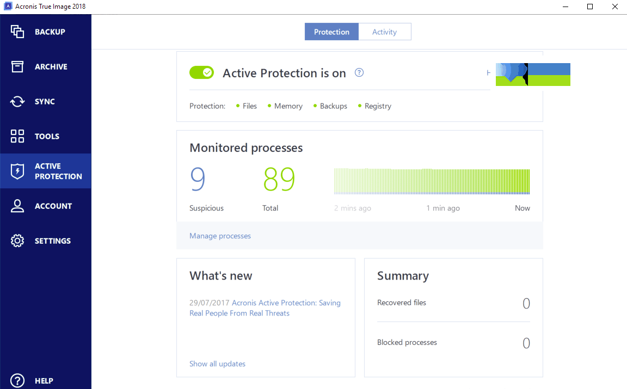Click the Summary heading
Image resolution: width=627 pixels, height=389 pixels.
(403, 276)
